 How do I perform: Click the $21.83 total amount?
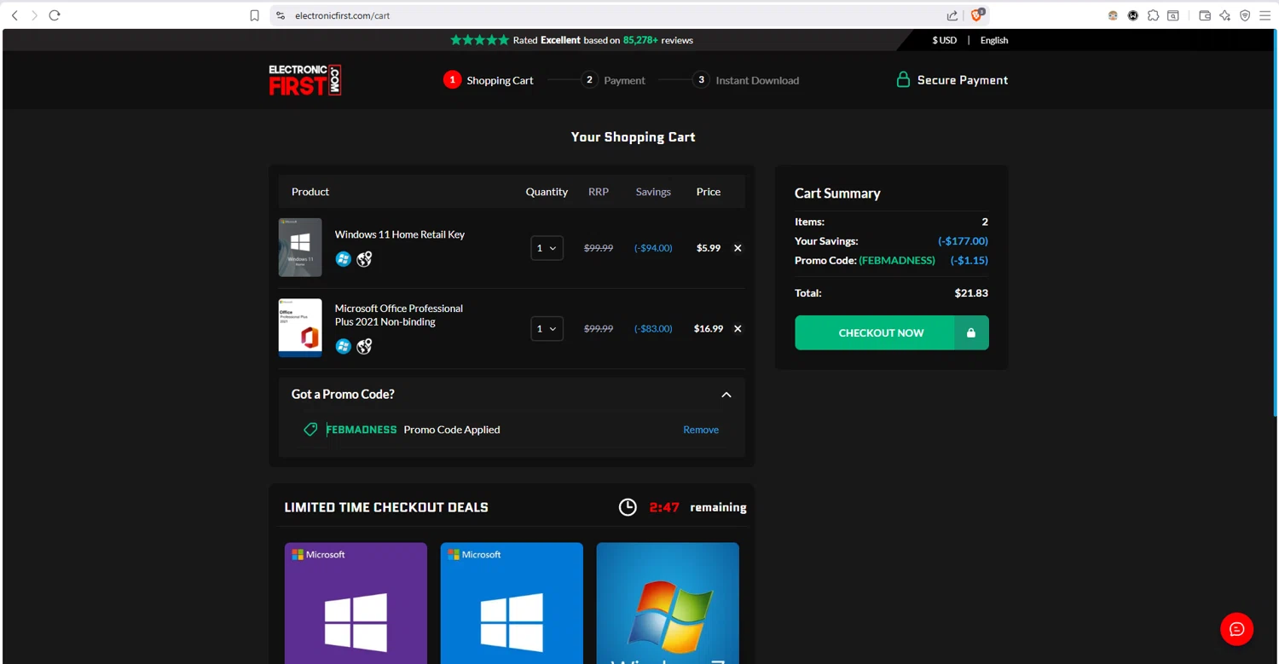click(971, 293)
